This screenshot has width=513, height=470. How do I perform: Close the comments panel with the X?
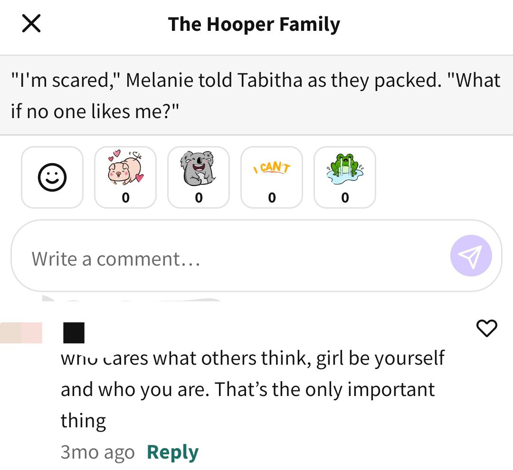click(x=31, y=24)
